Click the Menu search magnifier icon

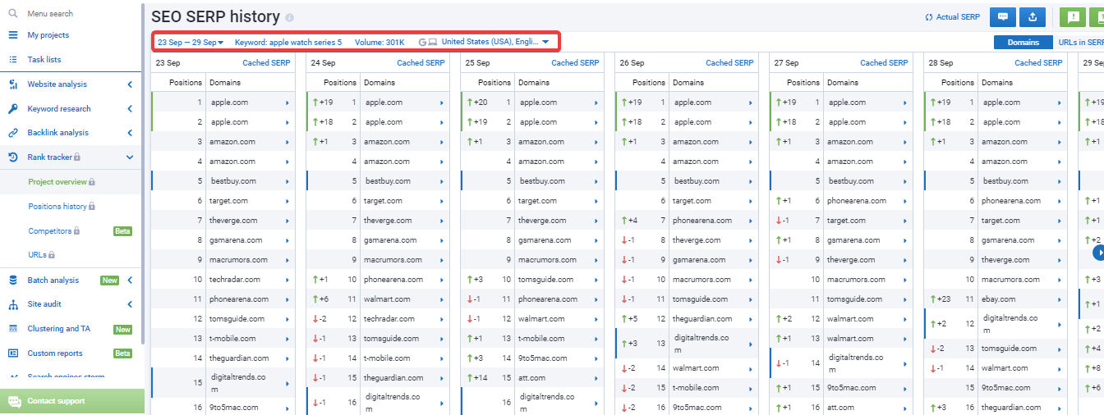tap(12, 14)
